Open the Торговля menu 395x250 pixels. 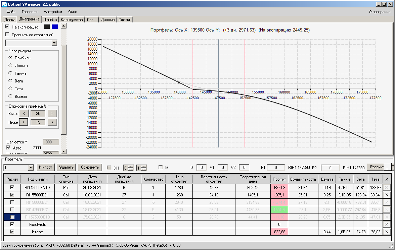click(x=30, y=12)
